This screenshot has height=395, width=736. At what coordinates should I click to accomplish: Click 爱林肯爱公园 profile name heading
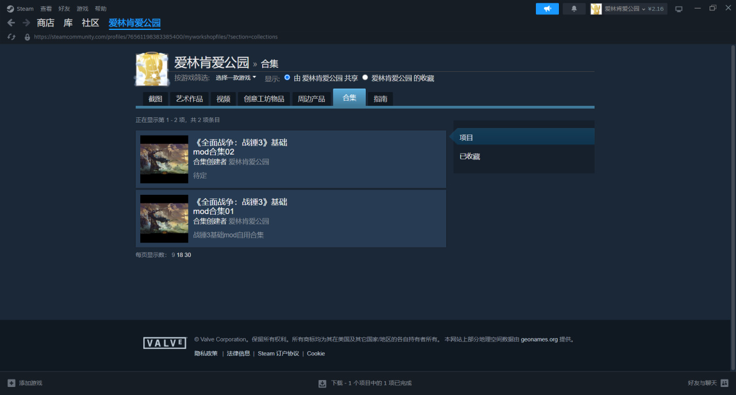coord(212,63)
